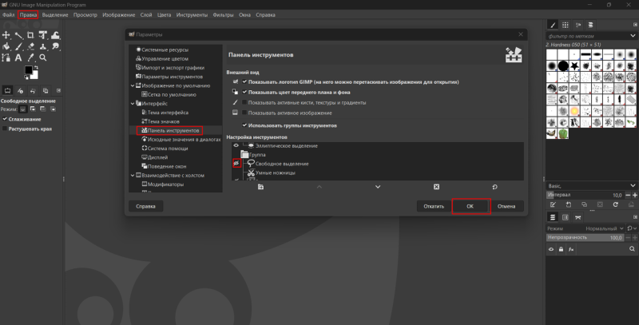This screenshot has height=325, width=639.
Task: Collapse the Интерфейс tree section
Action: pos(133,104)
